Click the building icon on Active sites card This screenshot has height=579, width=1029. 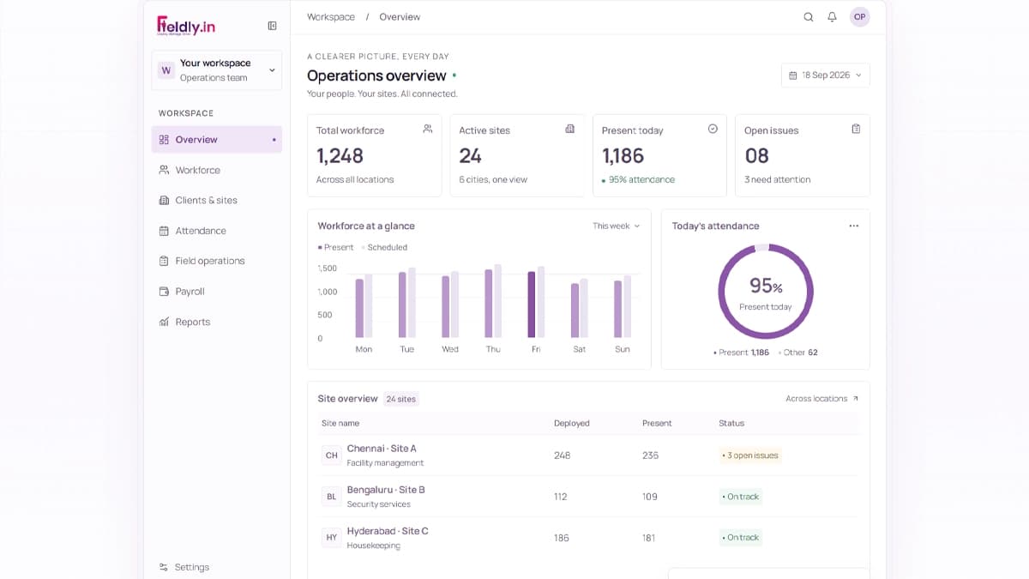pyautogui.click(x=570, y=129)
